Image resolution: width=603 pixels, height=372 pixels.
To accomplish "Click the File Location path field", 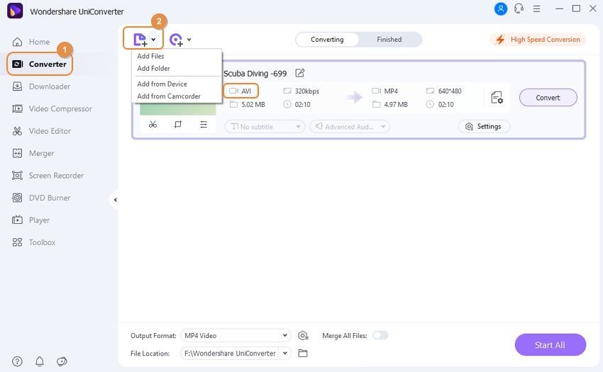I will click(230, 353).
